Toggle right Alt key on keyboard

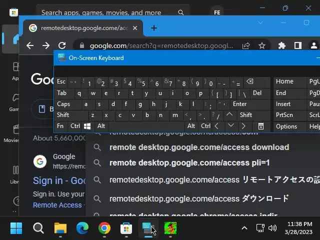point(191,126)
